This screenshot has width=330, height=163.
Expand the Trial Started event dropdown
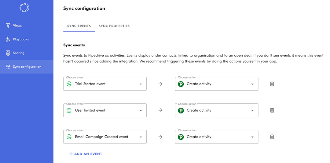[141, 84]
